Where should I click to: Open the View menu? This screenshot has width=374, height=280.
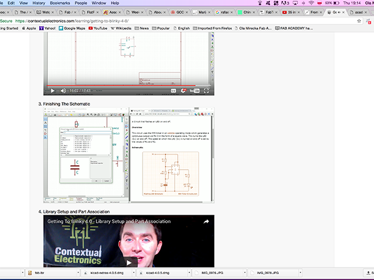click(x=23, y=3)
